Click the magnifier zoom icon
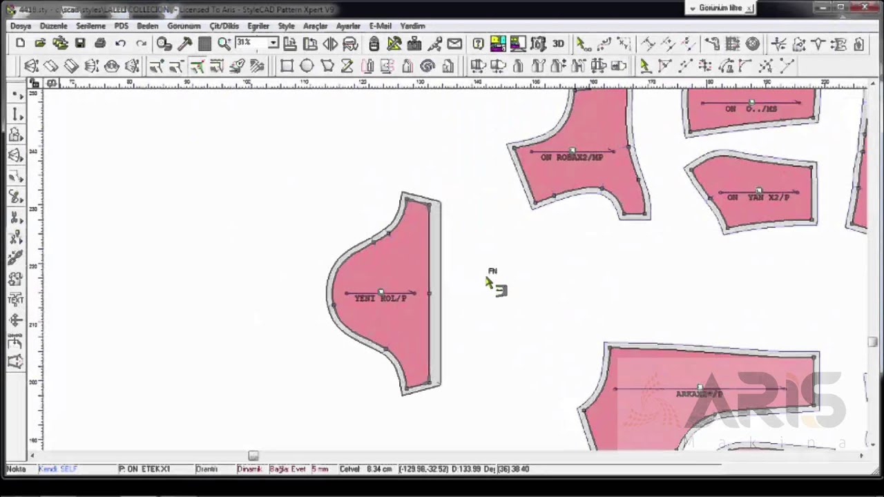The width and height of the screenshot is (884, 497). [x=224, y=43]
